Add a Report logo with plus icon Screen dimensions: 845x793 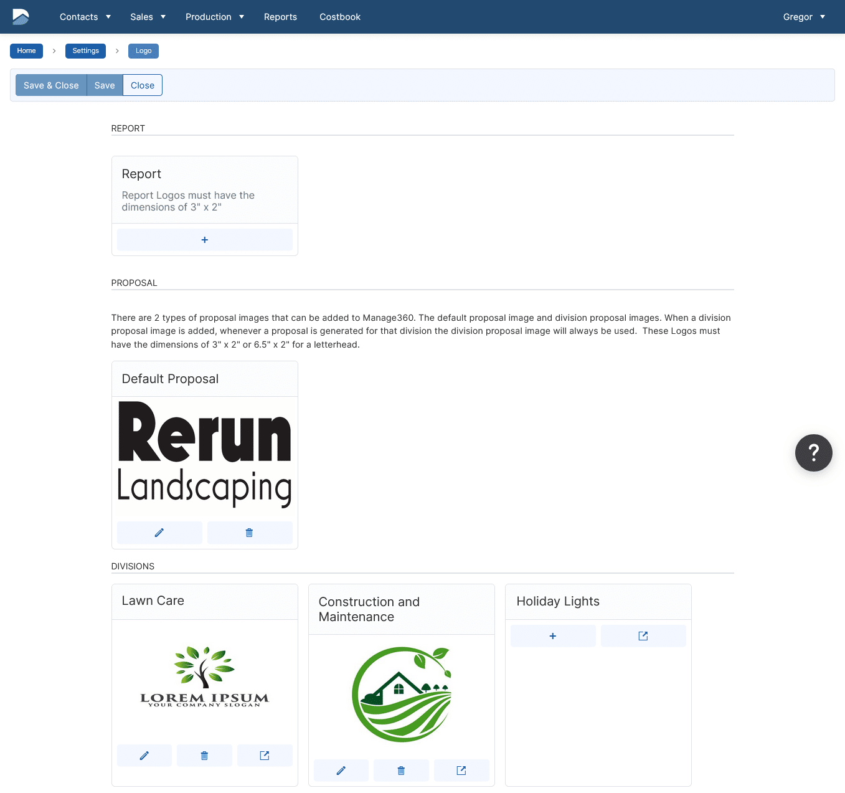204,240
